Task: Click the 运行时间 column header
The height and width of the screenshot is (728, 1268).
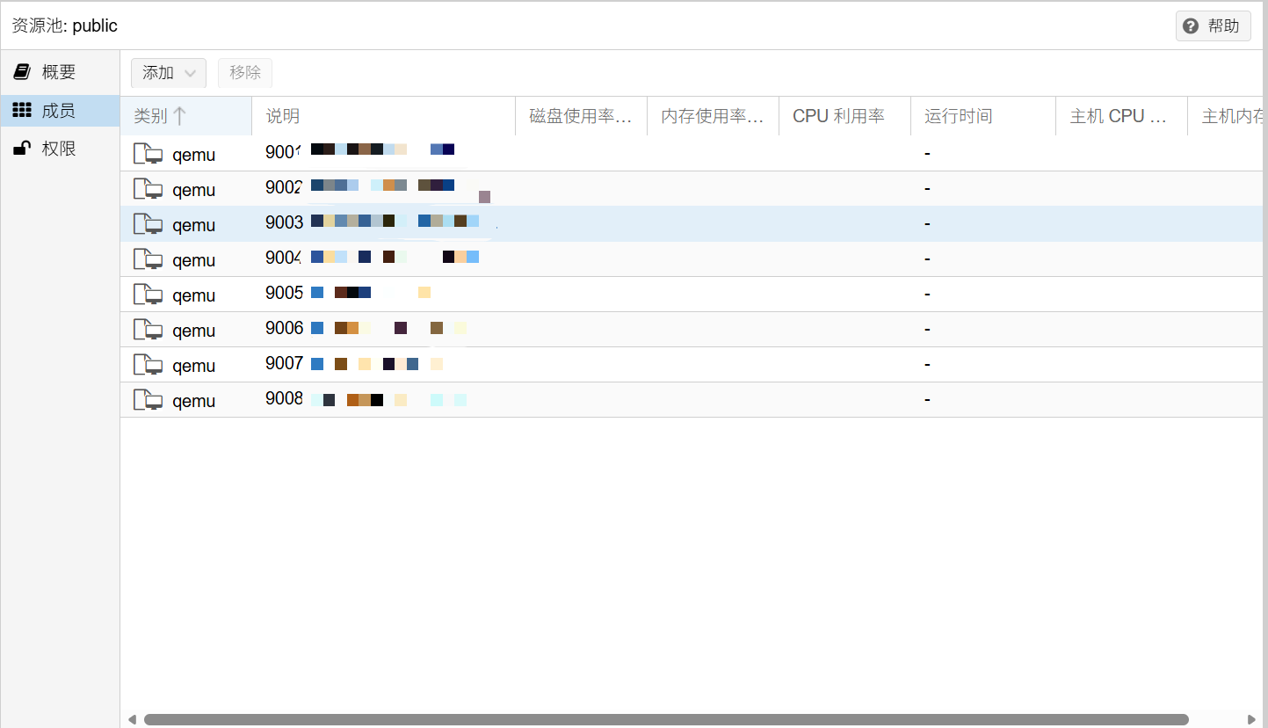Action: 958,116
